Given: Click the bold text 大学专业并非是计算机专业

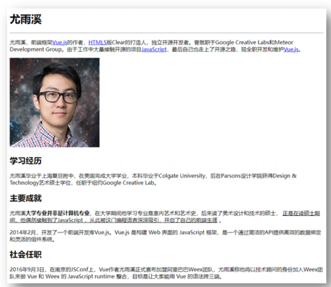Looking at the screenshot, I should point(58,213).
